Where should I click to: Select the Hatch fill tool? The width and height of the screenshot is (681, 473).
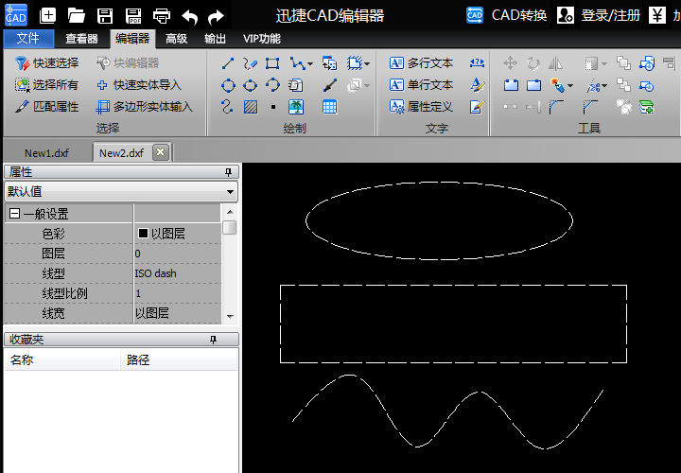[x=251, y=107]
